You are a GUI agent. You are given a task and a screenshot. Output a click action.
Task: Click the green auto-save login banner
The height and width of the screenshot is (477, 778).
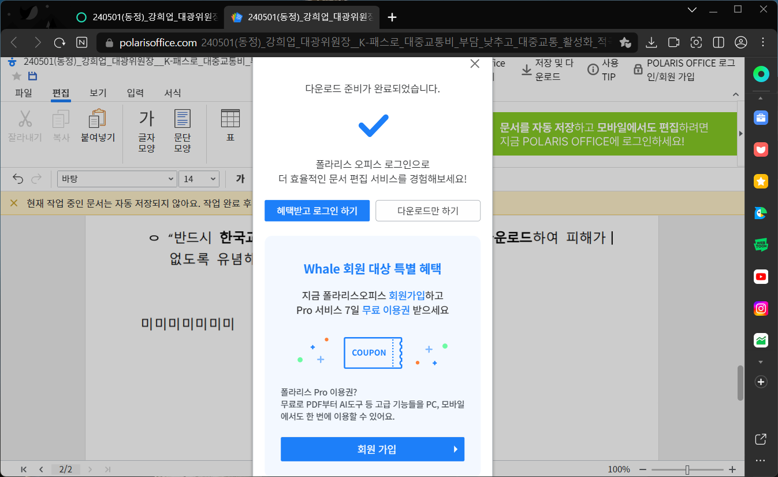615,134
